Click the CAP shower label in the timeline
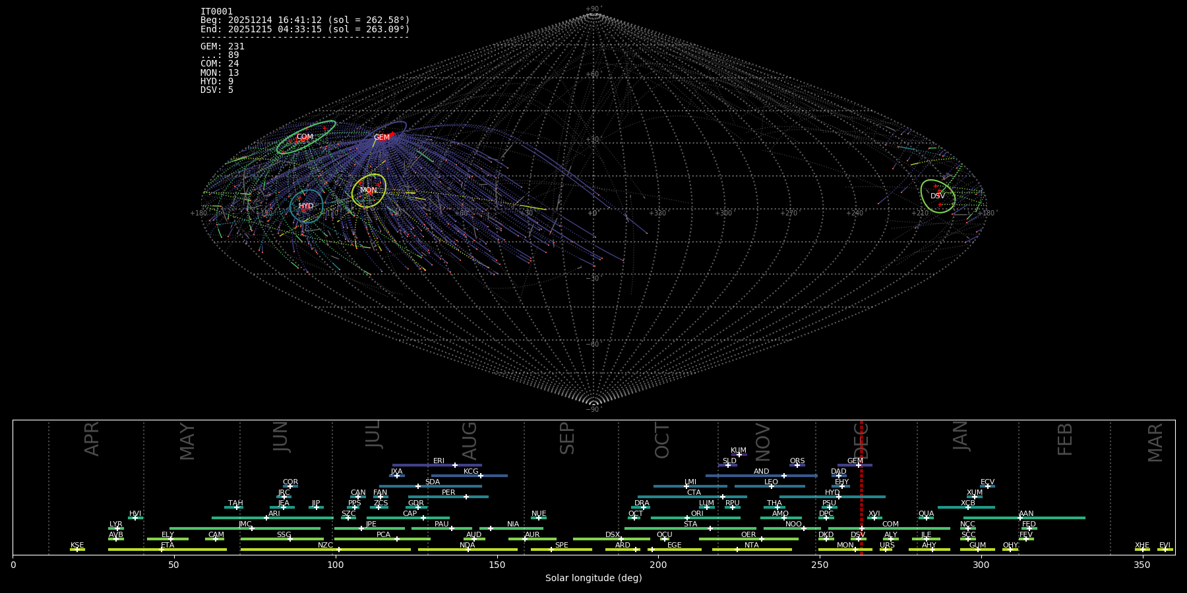Screen dimensions: 1187x593 coord(410,514)
